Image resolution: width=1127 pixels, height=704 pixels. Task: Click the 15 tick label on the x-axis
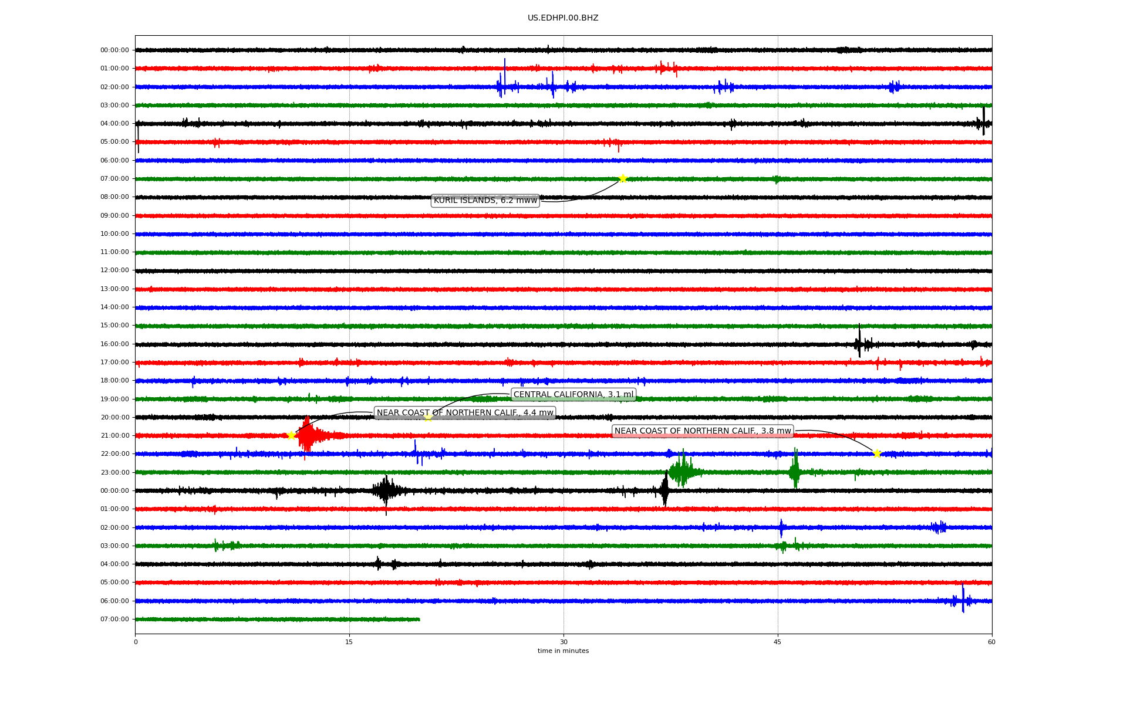pos(349,642)
